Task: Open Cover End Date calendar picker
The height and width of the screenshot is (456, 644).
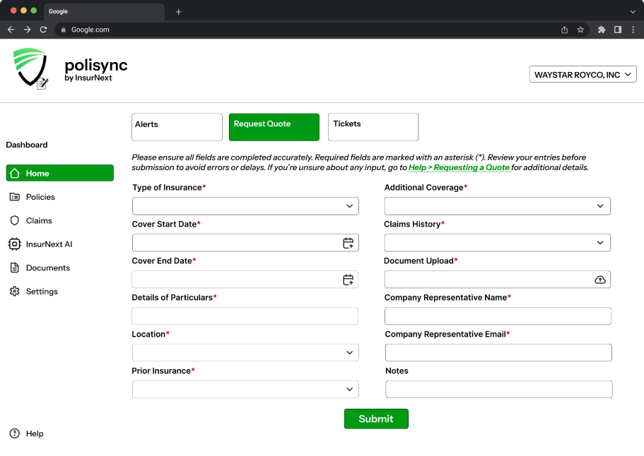Action: 348,280
